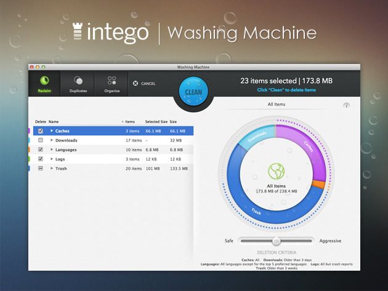Viewport: 388px width, 291px height.
Task: Sort by the Name column header
Action: coord(54,122)
